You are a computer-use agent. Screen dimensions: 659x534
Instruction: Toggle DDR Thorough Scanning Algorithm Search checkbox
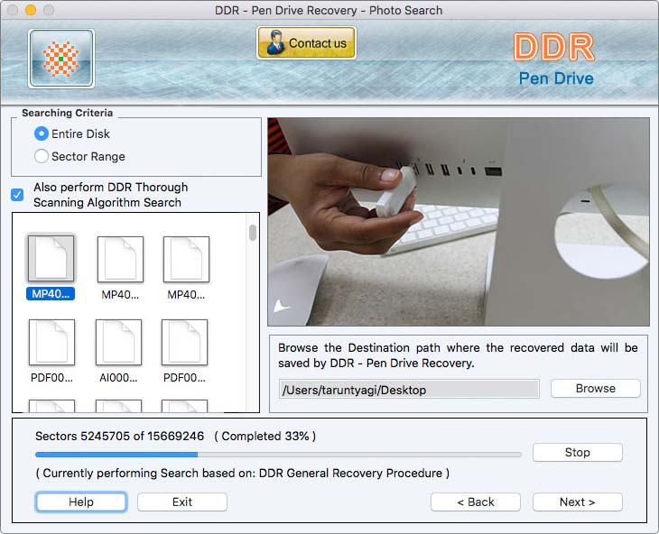point(17,195)
